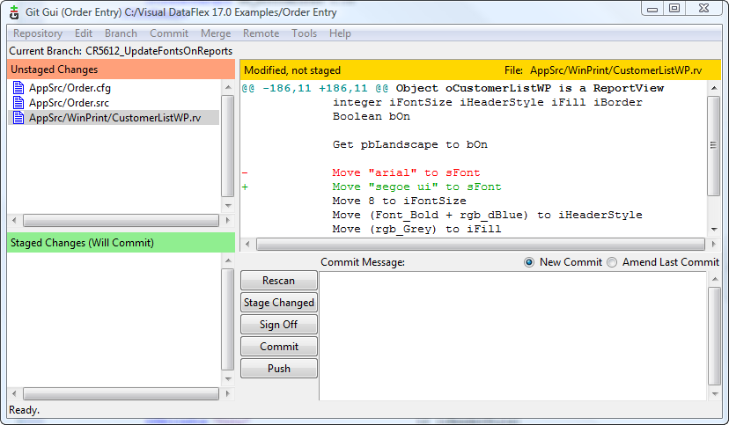Click the Stage Changed button
The image size is (729, 425).
pyautogui.click(x=278, y=303)
